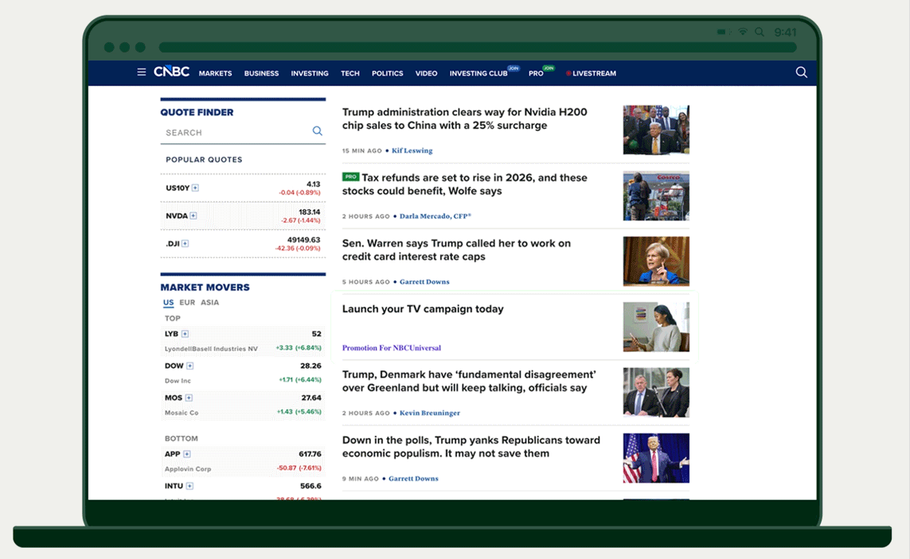Open LyondellBasell Industries NV mover row
The image size is (910, 559).
click(x=243, y=341)
